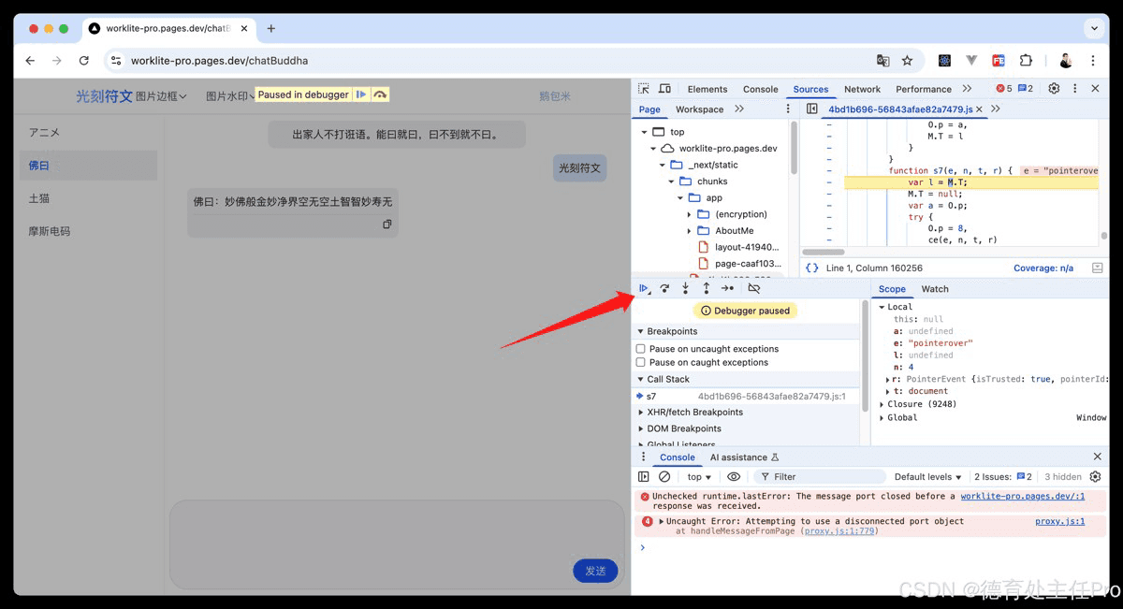Enable Pause on uncaught exceptions
The height and width of the screenshot is (609, 1123).
[x=641, y=349]
